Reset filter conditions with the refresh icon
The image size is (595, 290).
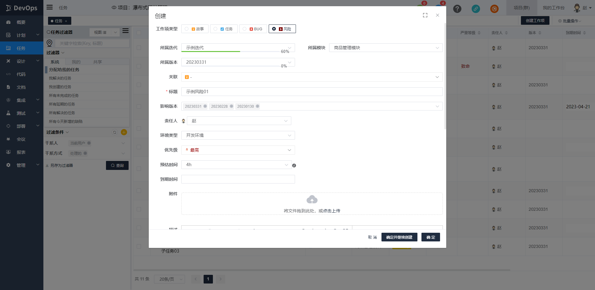115,132
